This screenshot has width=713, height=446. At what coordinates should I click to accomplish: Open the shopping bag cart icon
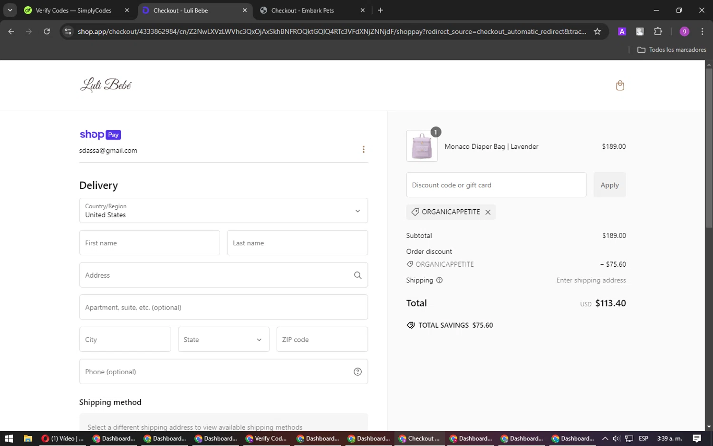pos(620,86)
